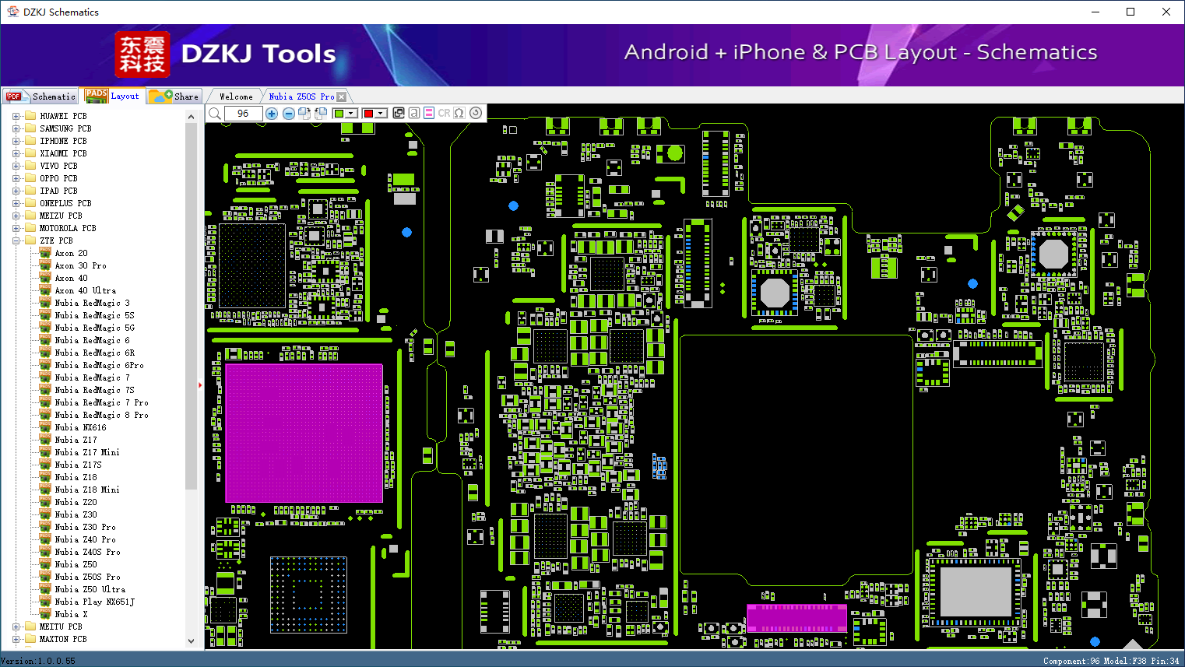Open the Nubia RedMagic 8 Pro layout
This screenshot has height=667, width=1185.
(101, 415)
